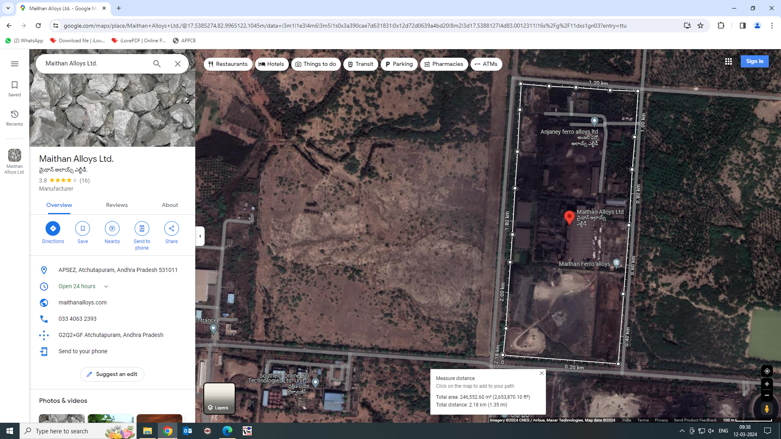
Task: Select Maithan Ferro alloys marker
Action: (x=617, y=263)
